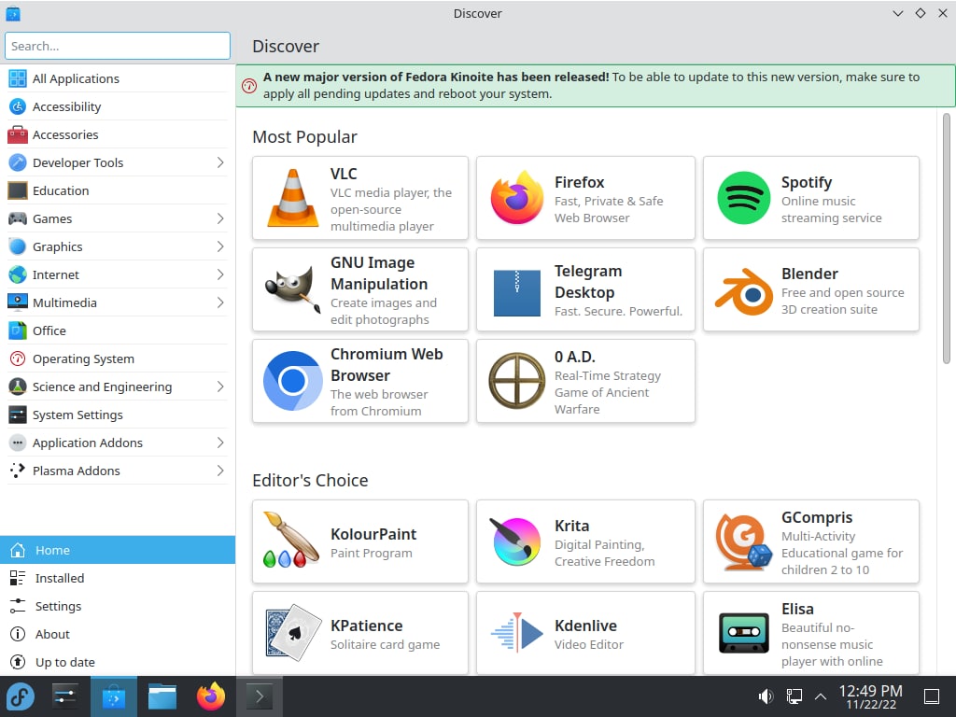Open Firefox from the taskbar
This screenshot has height=717, width=956.
(211, 696)
